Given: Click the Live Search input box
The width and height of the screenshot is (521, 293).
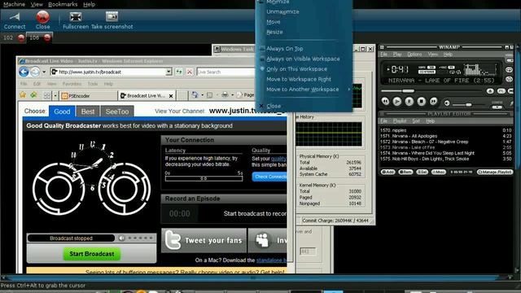Looking at the screenshot, I should (x=226, y=72).
